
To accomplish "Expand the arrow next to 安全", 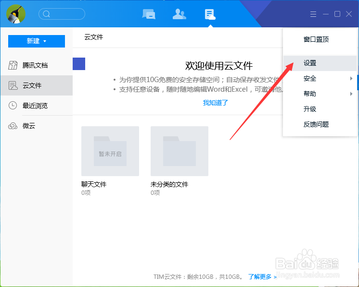I will (351, 79).
